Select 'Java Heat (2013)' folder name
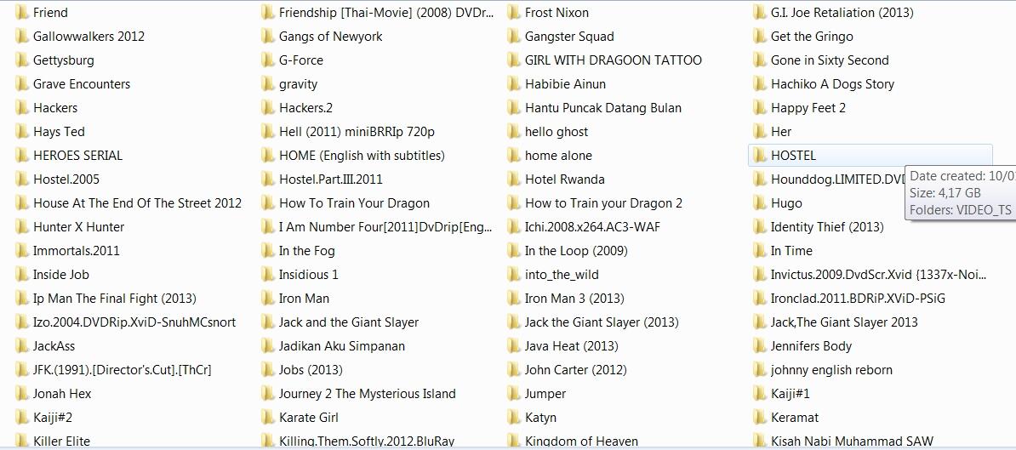Screen dimensions: 1016x450 coord(572,346)
